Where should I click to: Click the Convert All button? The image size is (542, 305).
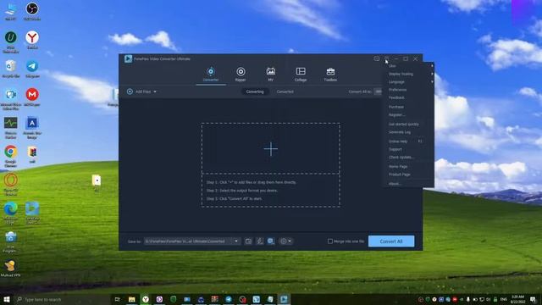tap(391, 241)
